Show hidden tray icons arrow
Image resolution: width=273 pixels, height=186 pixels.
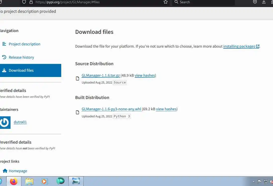tap(253, 182)
